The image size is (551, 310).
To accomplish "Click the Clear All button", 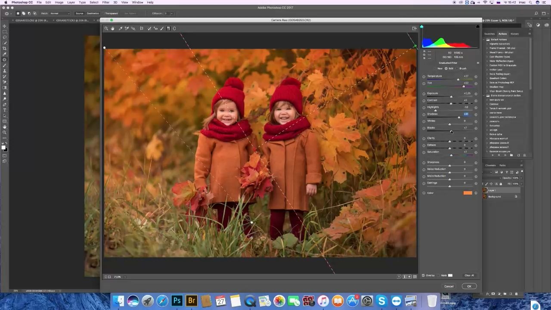I will point(469,276).
